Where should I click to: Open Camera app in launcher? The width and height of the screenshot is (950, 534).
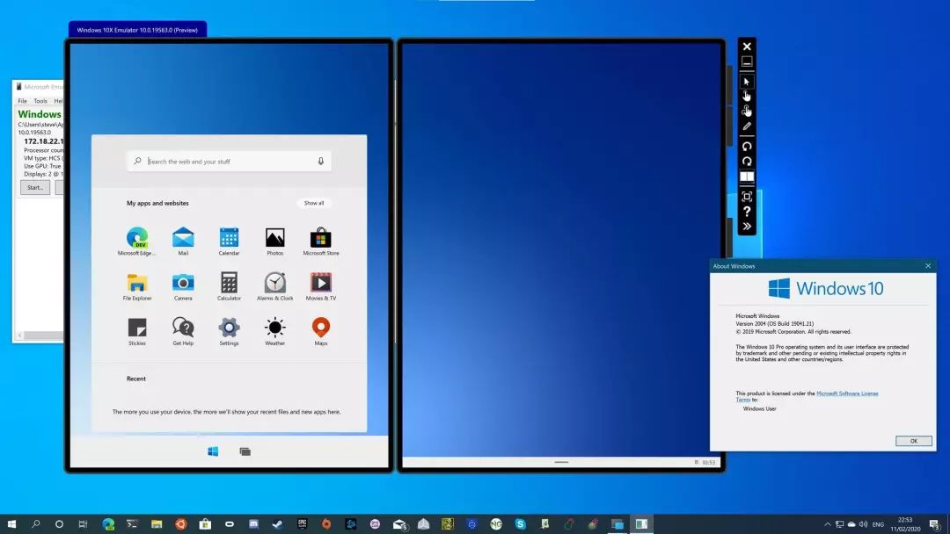point(183,286)
